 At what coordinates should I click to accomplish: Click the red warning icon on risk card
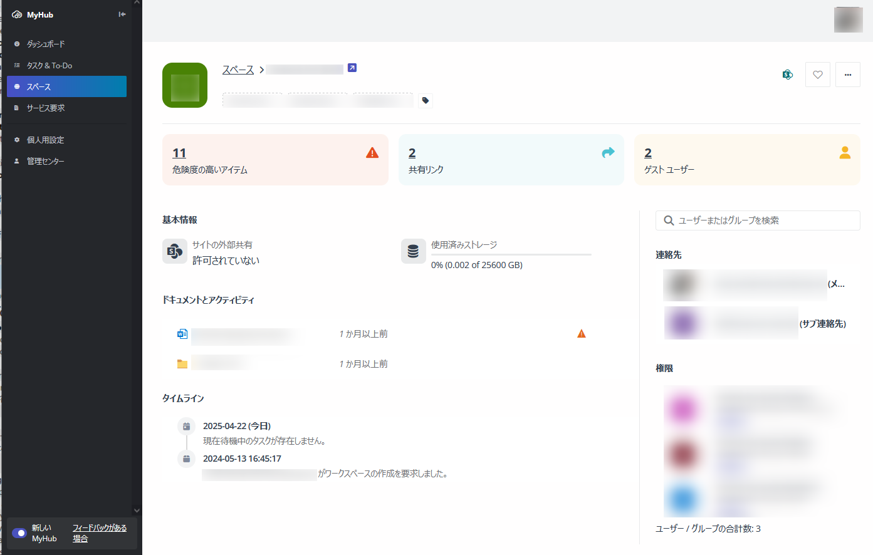pos(372,153)
